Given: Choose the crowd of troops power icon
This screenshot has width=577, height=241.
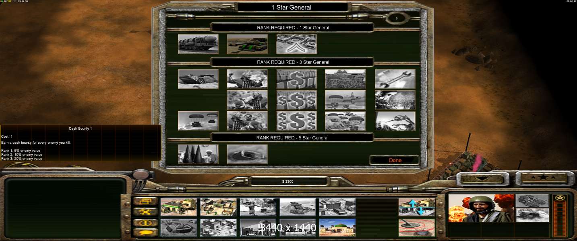Looking at the screenshot, I should (345, 79).
